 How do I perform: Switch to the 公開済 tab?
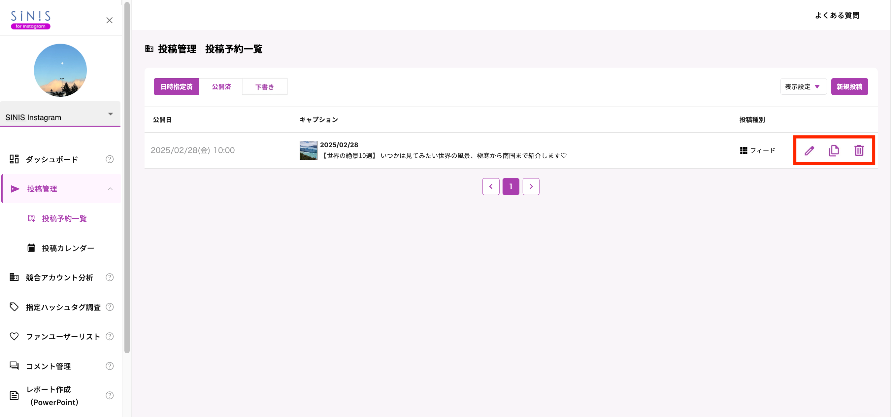coord(221,86)
